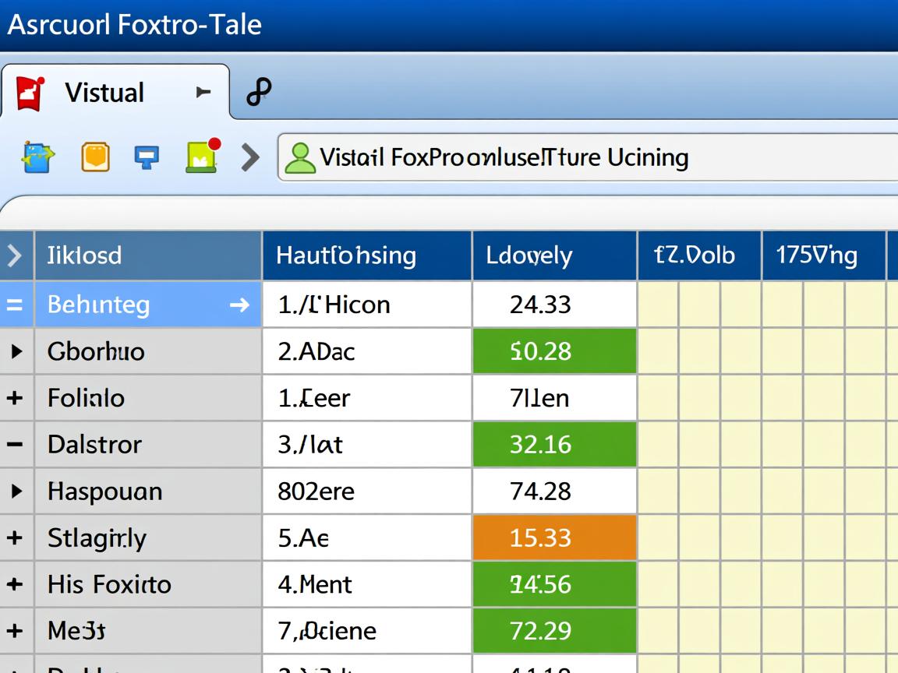The image size is (898, 673).
Task: Expand the His Foxirto row
Action: [x=16, y=584]
